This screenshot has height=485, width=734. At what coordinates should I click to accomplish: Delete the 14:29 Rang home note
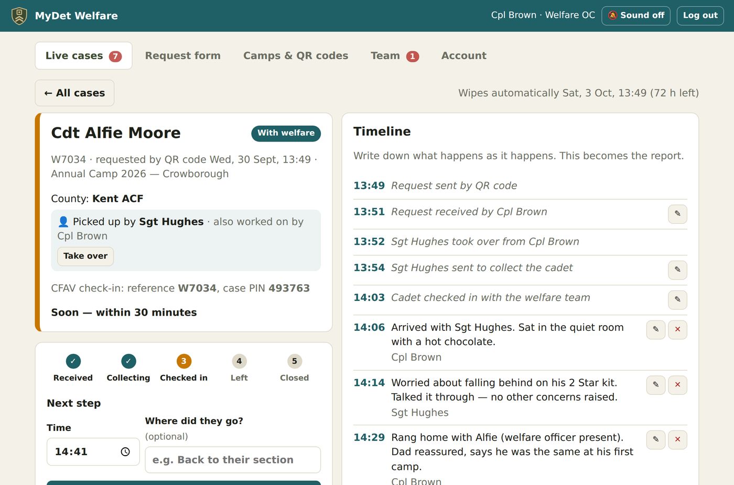(677, 439)
